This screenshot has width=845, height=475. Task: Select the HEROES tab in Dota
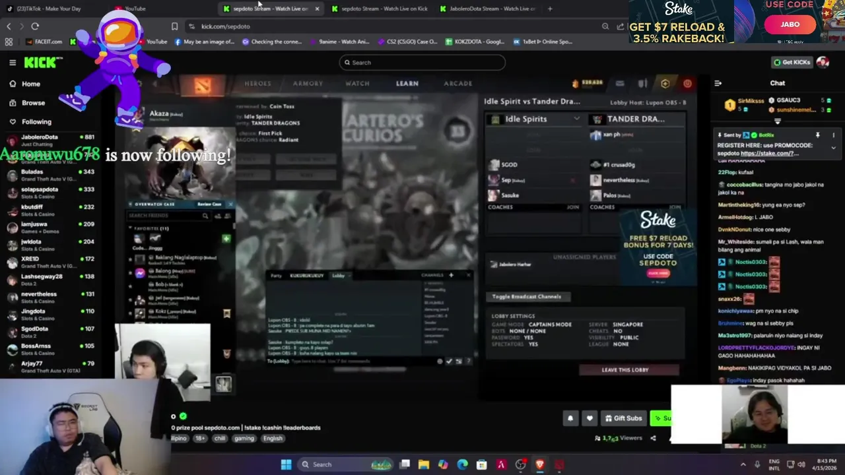(257, 84)
